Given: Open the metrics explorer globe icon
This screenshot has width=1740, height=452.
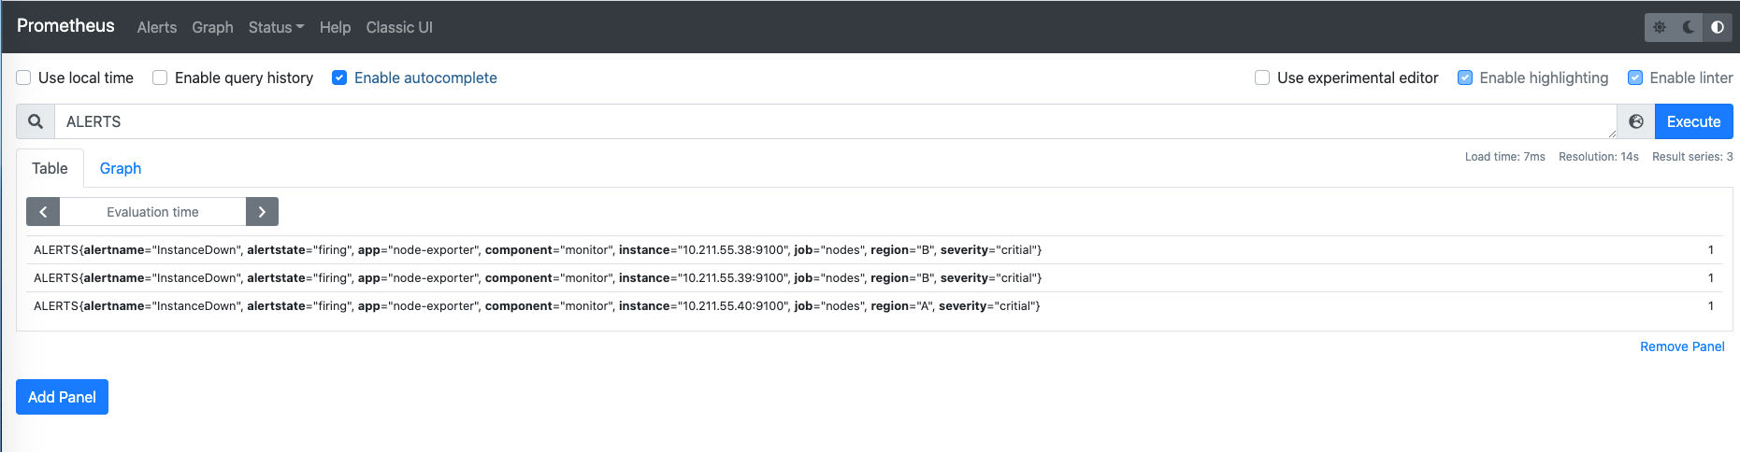Looking at the screenshot, I should point(1636,121).
